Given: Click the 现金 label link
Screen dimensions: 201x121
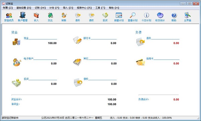Looking at the screenshot, I should (26, 38).
